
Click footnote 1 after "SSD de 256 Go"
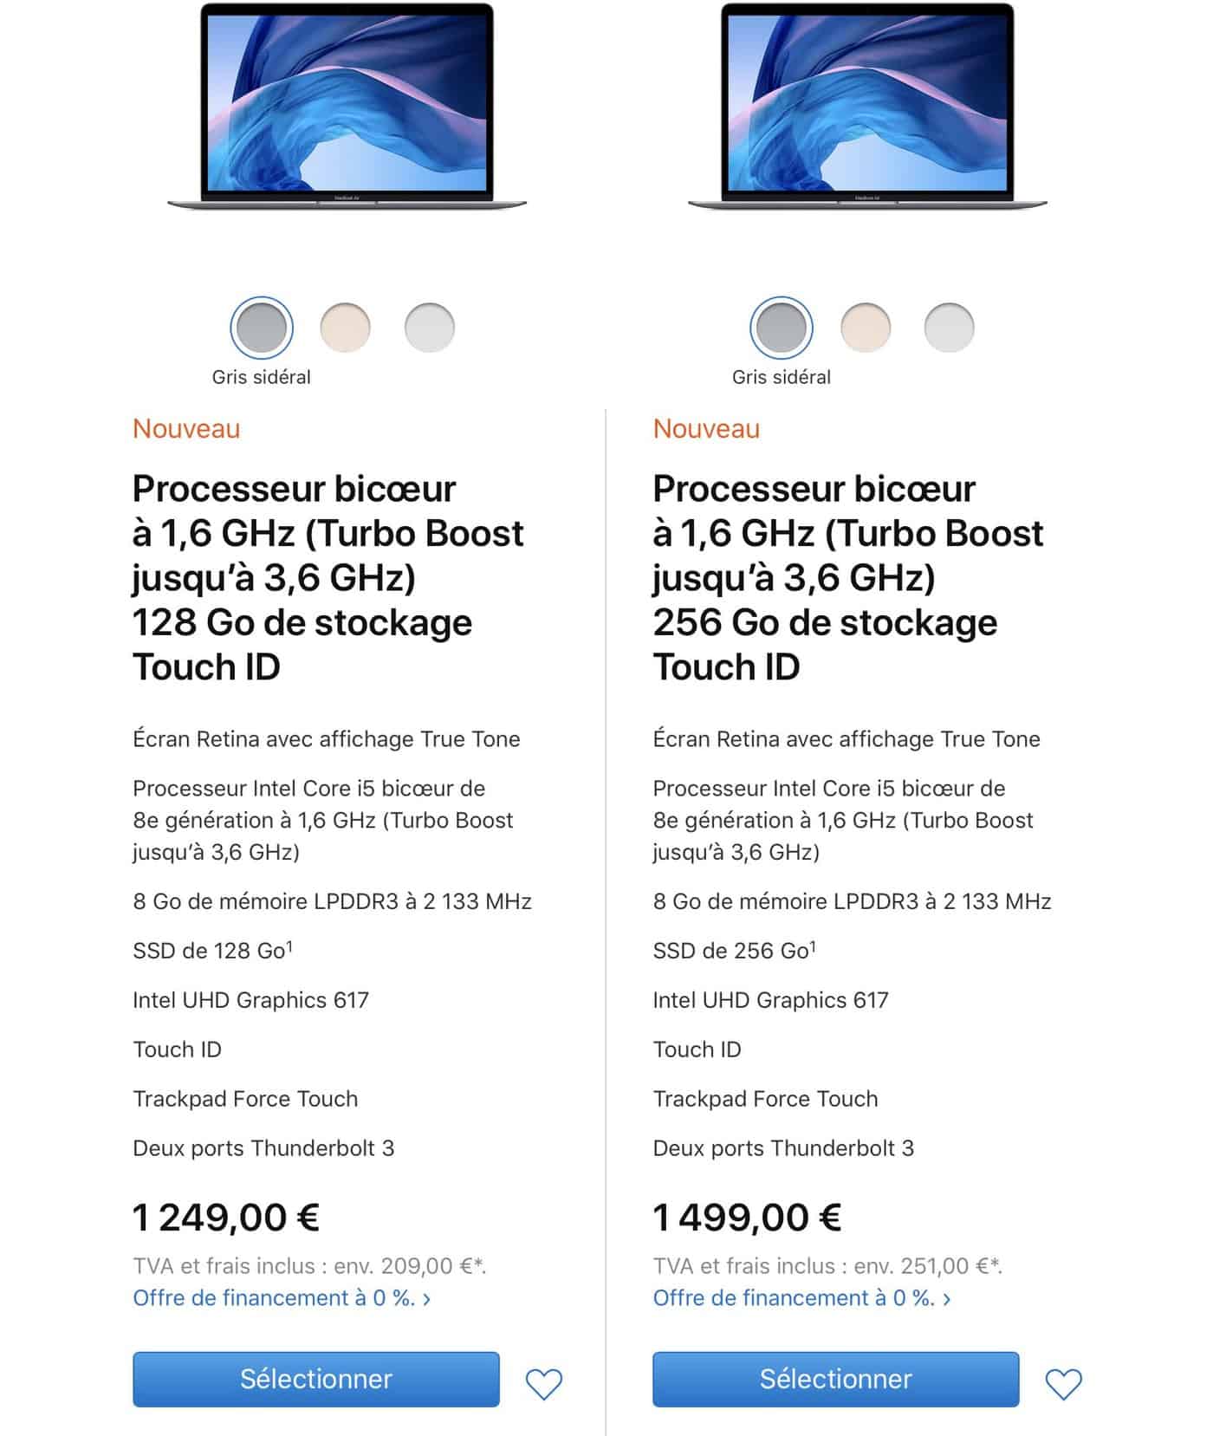[813, 946]
